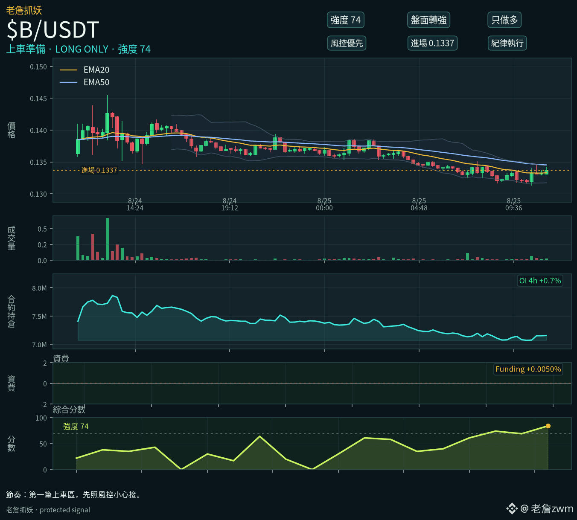Click the 8/24 19:12 time axis label
Screen dimensions: 577x520
point(230,204)
